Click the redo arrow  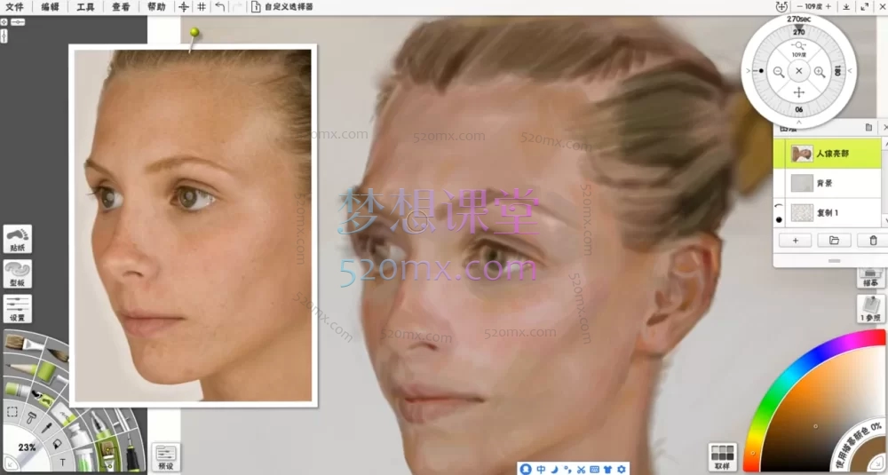tap(237, 7)
